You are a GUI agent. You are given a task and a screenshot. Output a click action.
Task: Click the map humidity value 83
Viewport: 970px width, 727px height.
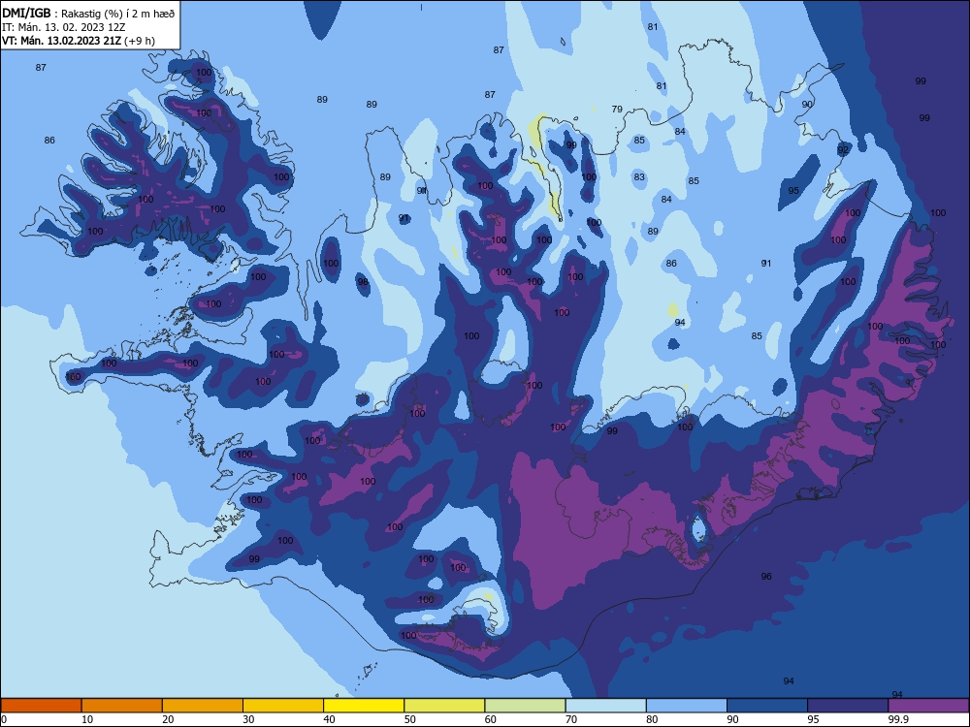click(639, 176)
